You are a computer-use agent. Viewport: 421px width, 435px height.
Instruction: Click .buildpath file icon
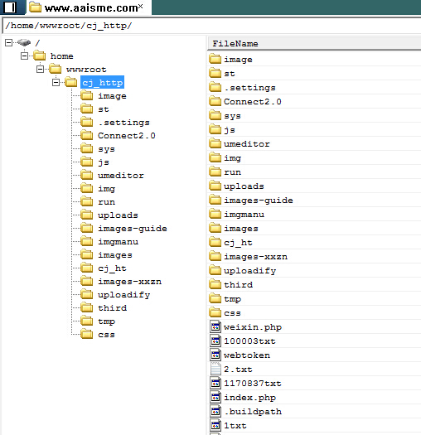(215, 412)
